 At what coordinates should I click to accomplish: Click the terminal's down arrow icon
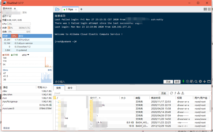[x=205, y=82]
